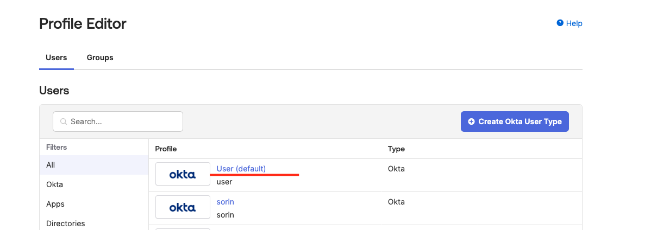Click the Profile Editor page title

[x=83, y=24]
